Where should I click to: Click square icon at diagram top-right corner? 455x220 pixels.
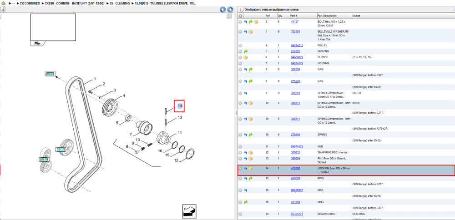point(229,16)
